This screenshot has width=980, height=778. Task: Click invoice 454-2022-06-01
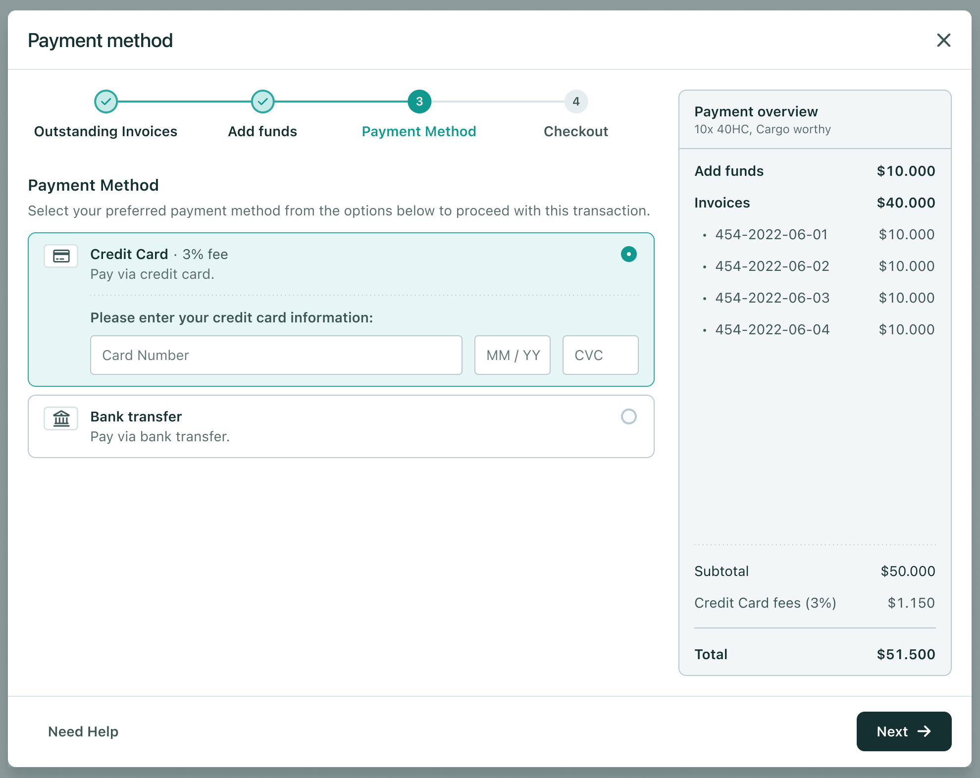772,234
